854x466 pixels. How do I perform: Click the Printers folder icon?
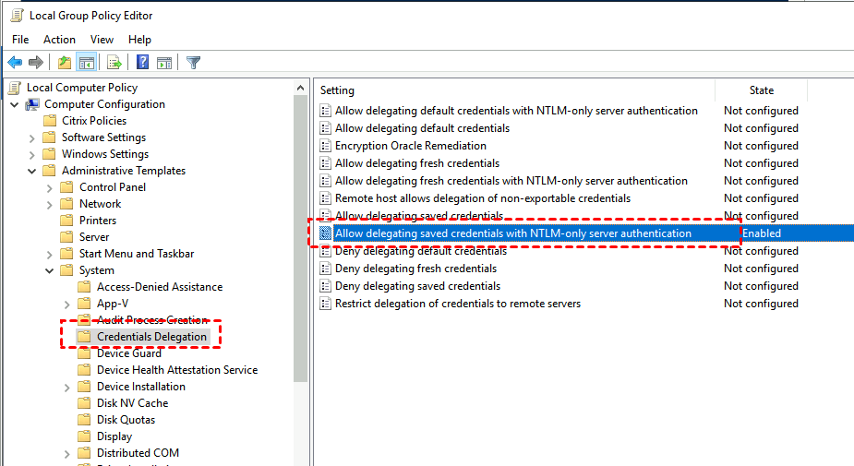67,221
